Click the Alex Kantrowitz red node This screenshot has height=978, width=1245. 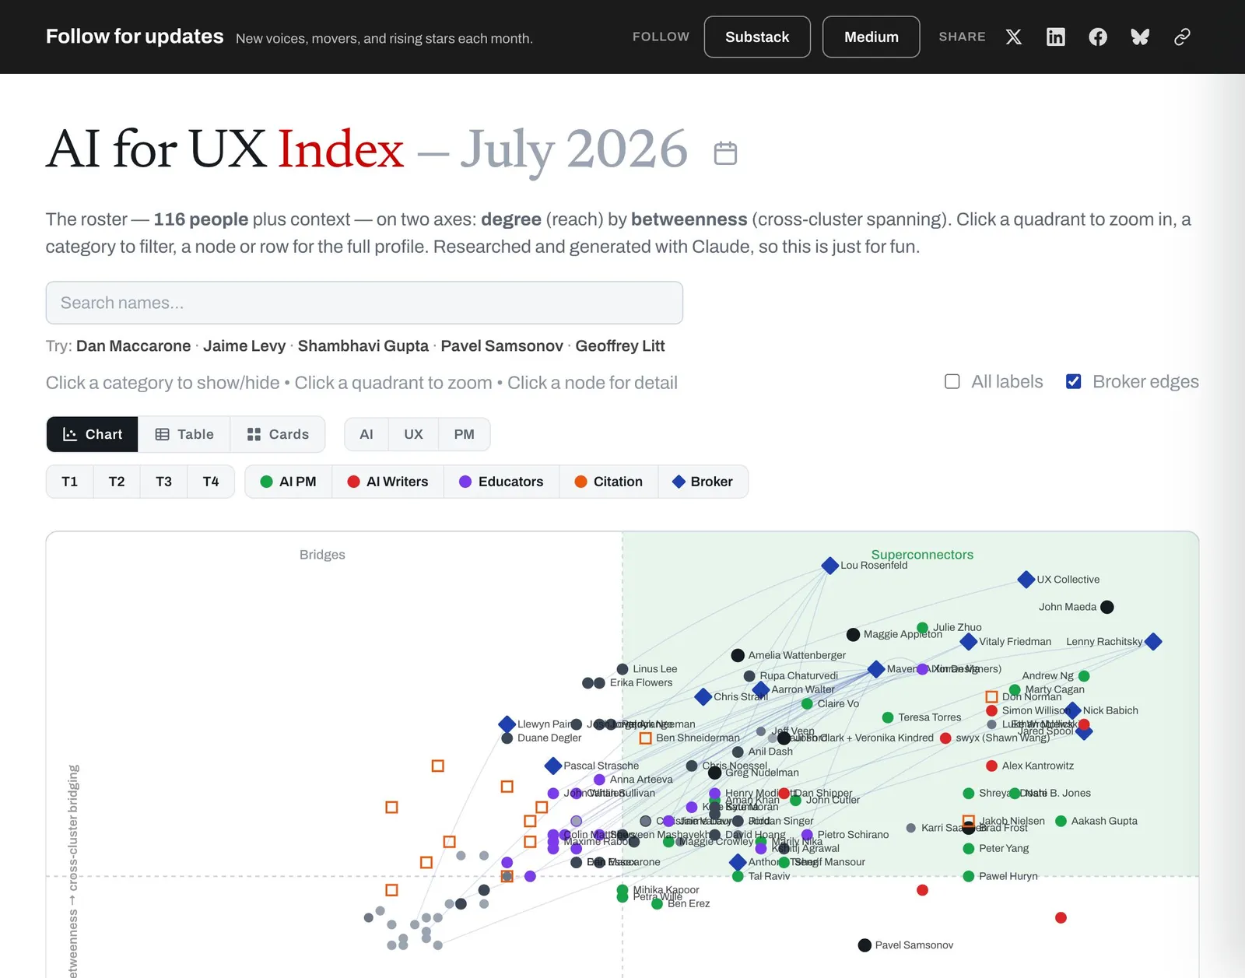click(x=991, y=766)
